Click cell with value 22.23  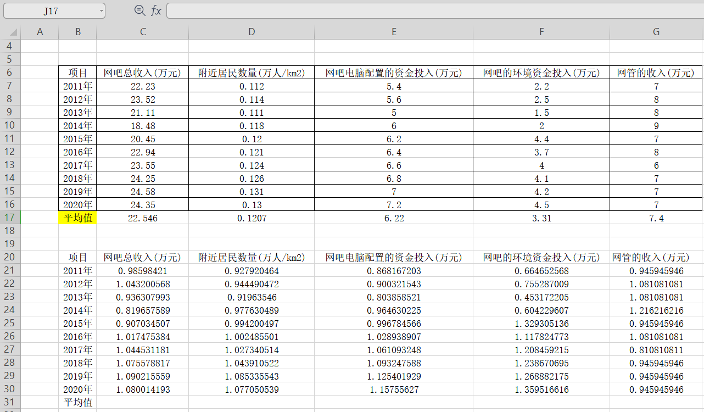coord(142,86)
